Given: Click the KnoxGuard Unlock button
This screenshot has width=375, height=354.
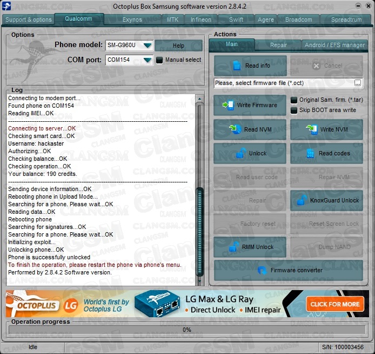Looking at the screenshot, I should [327, 200].
